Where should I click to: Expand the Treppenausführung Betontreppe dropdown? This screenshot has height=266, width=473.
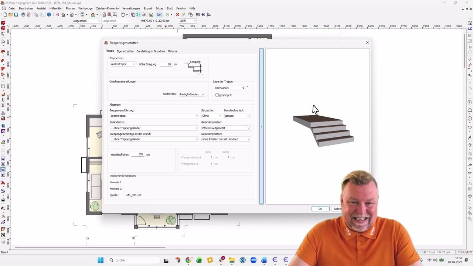pos(154,116)
